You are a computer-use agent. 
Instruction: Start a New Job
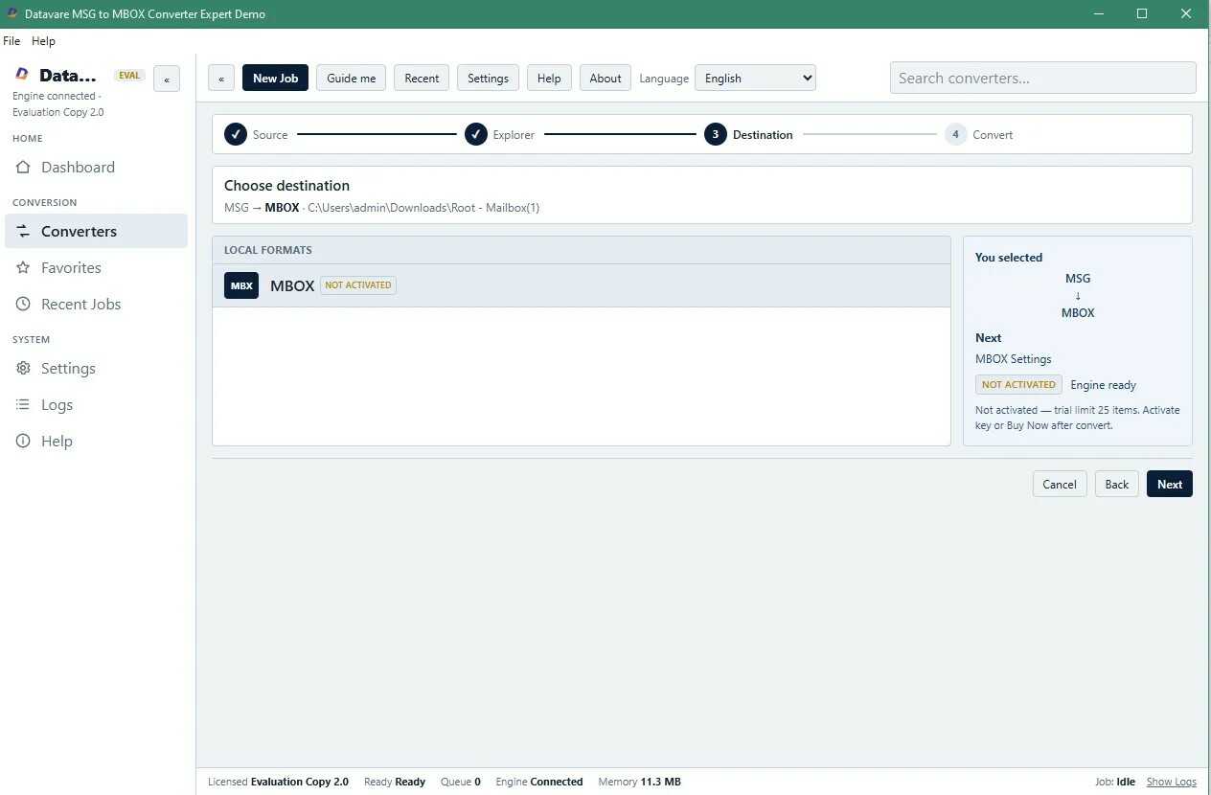point(275,79)
